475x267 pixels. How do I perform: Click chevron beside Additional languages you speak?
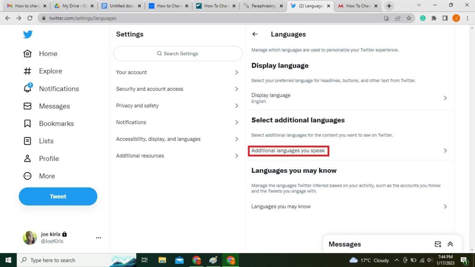[x=445, y=151]
